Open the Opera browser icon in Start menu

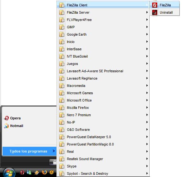click(6, 118)
